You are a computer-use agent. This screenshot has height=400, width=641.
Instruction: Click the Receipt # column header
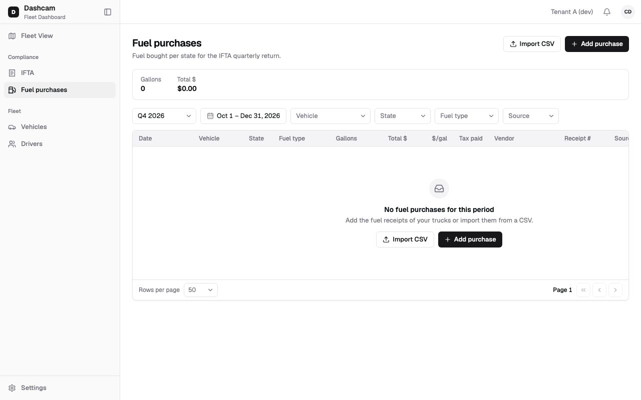pyautogui.click(x=578, y=138)
